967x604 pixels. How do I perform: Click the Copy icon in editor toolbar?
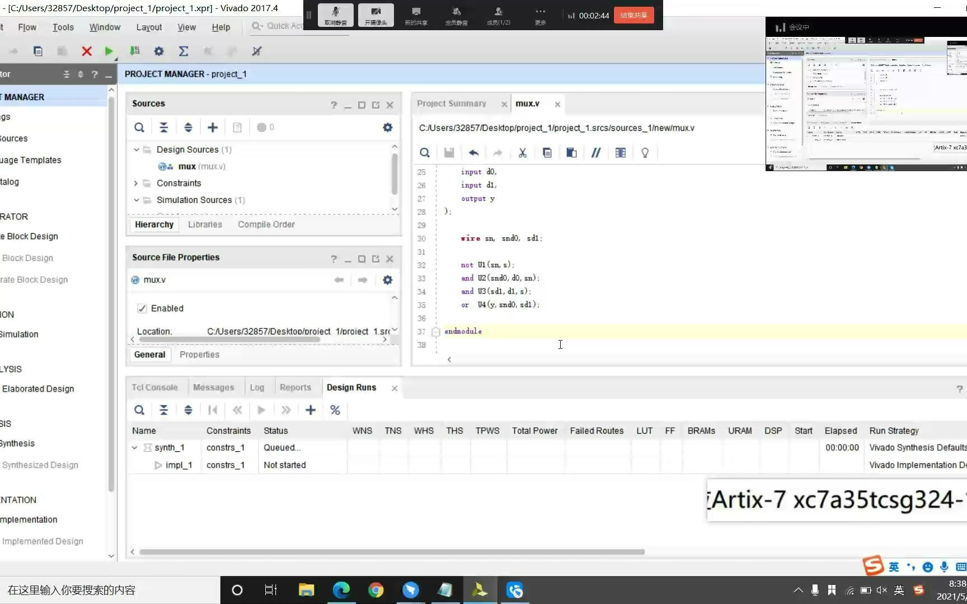click(547, 153)
